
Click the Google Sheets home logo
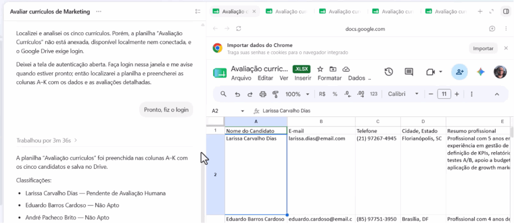[x=220, y=73]
